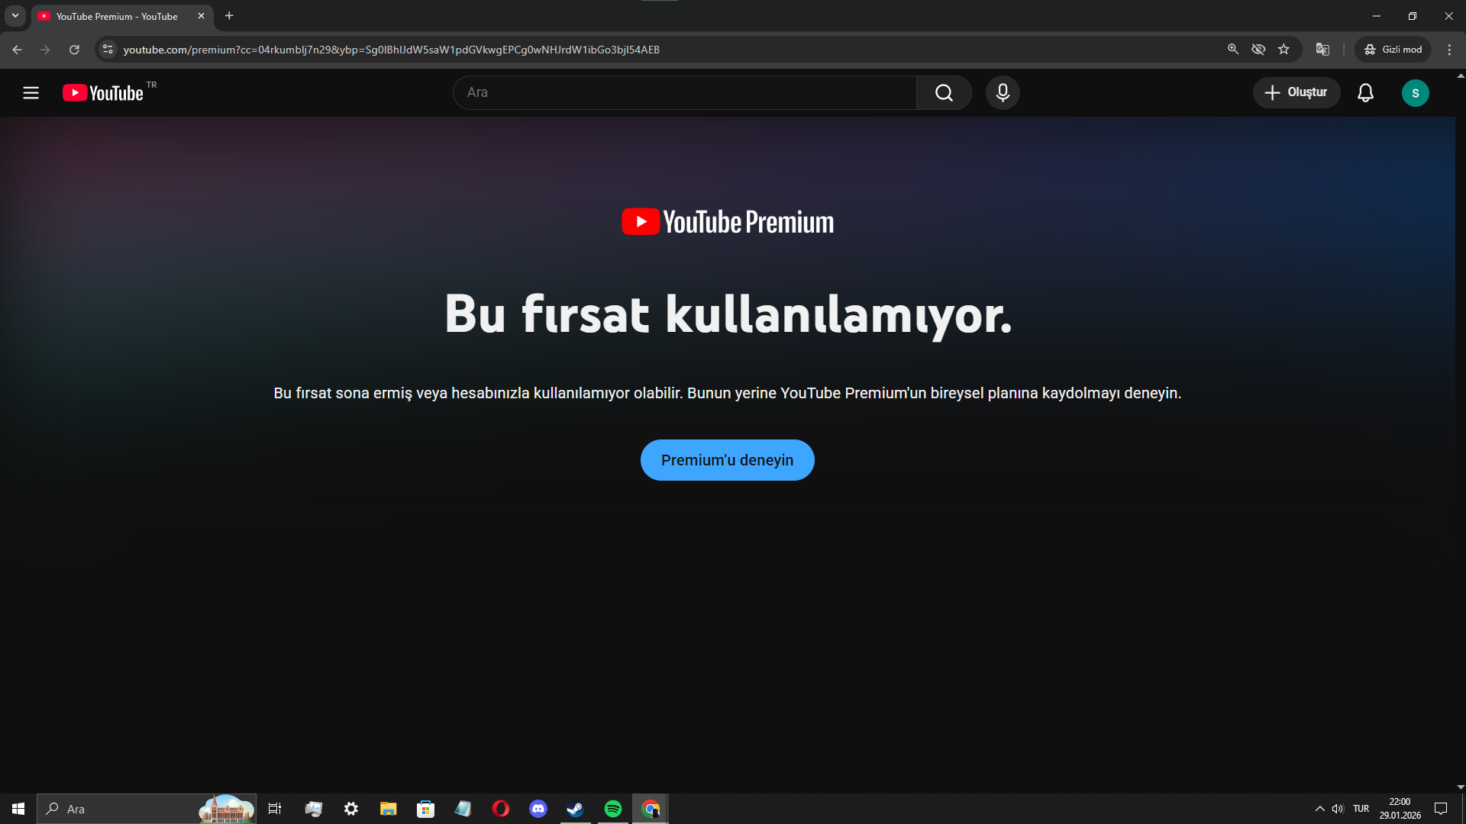Click the Gizli mod incognito indicator
This screenshot has width=1466, height=824.
pos(1393,50)
